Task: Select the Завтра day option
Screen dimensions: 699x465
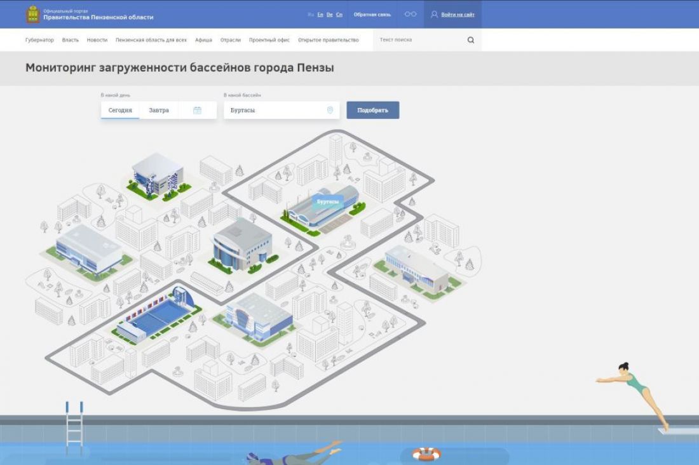Action: click(x=159, y=110)
